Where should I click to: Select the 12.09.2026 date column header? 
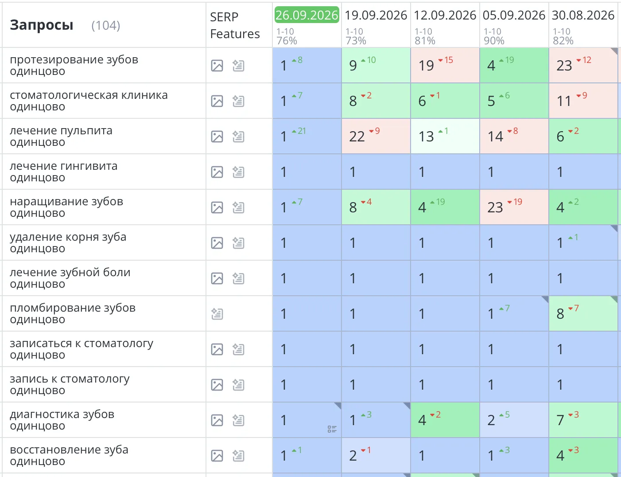445,15
